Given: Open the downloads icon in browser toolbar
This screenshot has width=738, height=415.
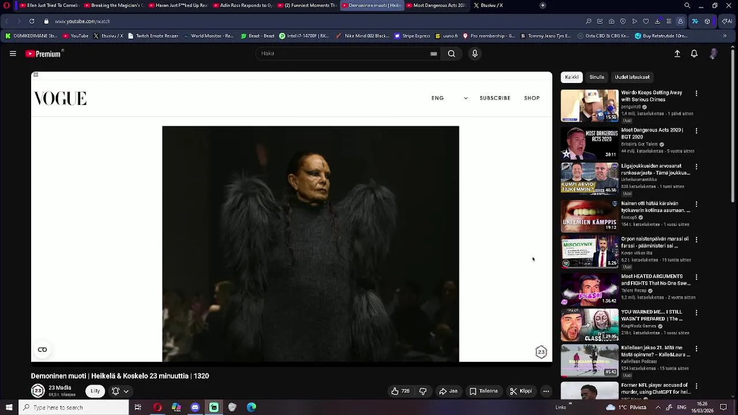Looking at the screenshot, I should point(657,21).
